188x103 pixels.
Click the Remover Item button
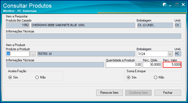point(109,93)
